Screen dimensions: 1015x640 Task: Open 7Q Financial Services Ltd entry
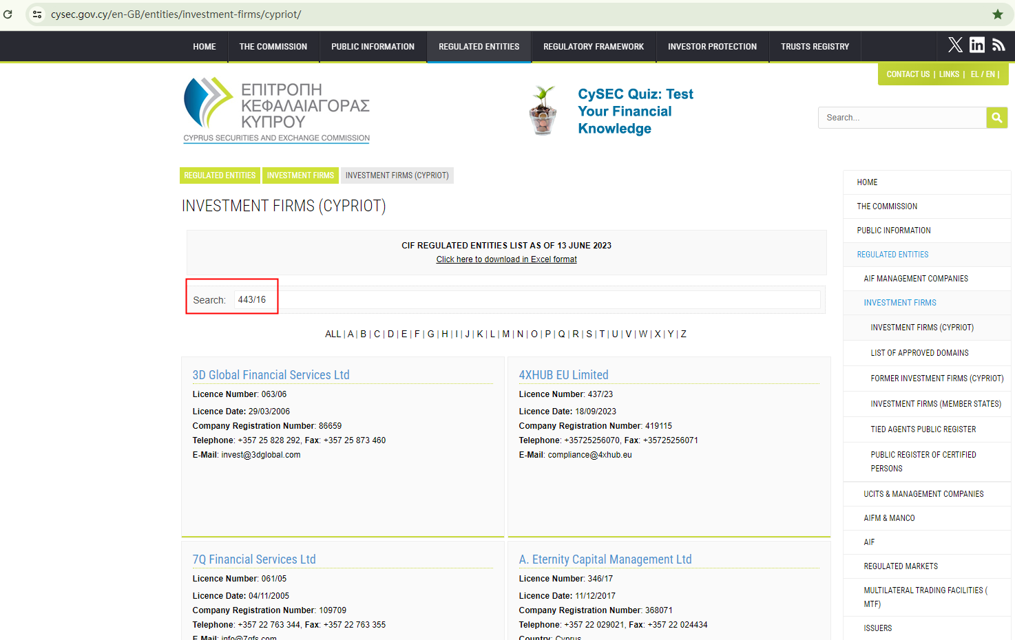(x=254, y=559)
